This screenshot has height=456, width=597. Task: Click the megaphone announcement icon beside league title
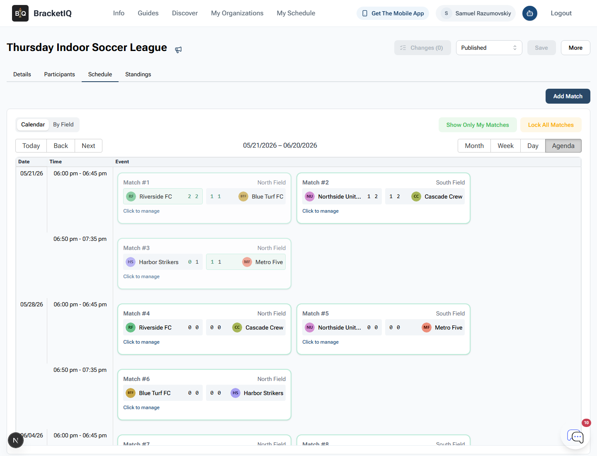click(x=178, y=50)
